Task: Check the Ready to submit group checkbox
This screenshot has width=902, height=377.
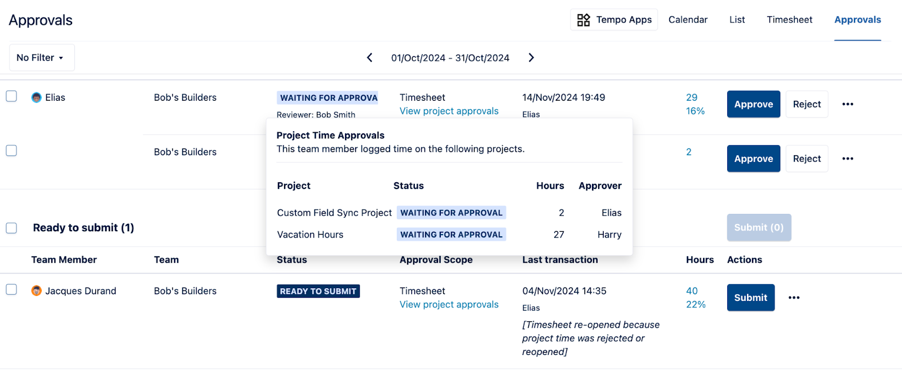Action: [11, 228]
